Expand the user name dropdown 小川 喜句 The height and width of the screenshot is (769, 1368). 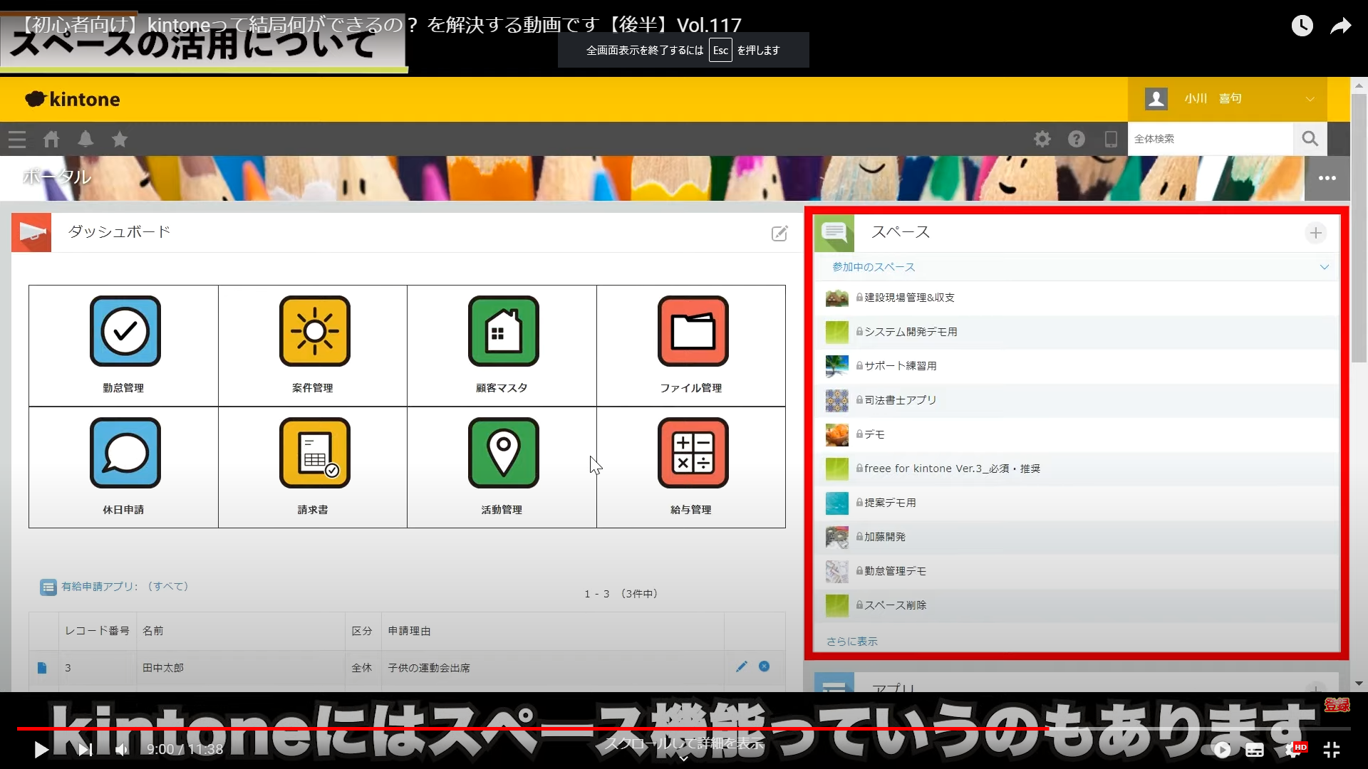[x=1310, y=99]
